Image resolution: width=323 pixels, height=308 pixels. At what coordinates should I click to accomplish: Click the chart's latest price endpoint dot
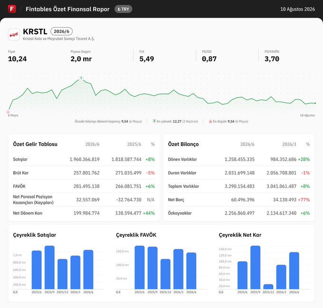coord(315,103)
